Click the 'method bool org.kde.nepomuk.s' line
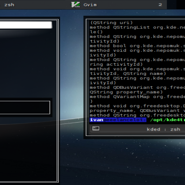 click(x=137, y=46)
